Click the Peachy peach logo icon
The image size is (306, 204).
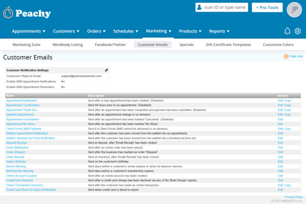click(8, 13)
